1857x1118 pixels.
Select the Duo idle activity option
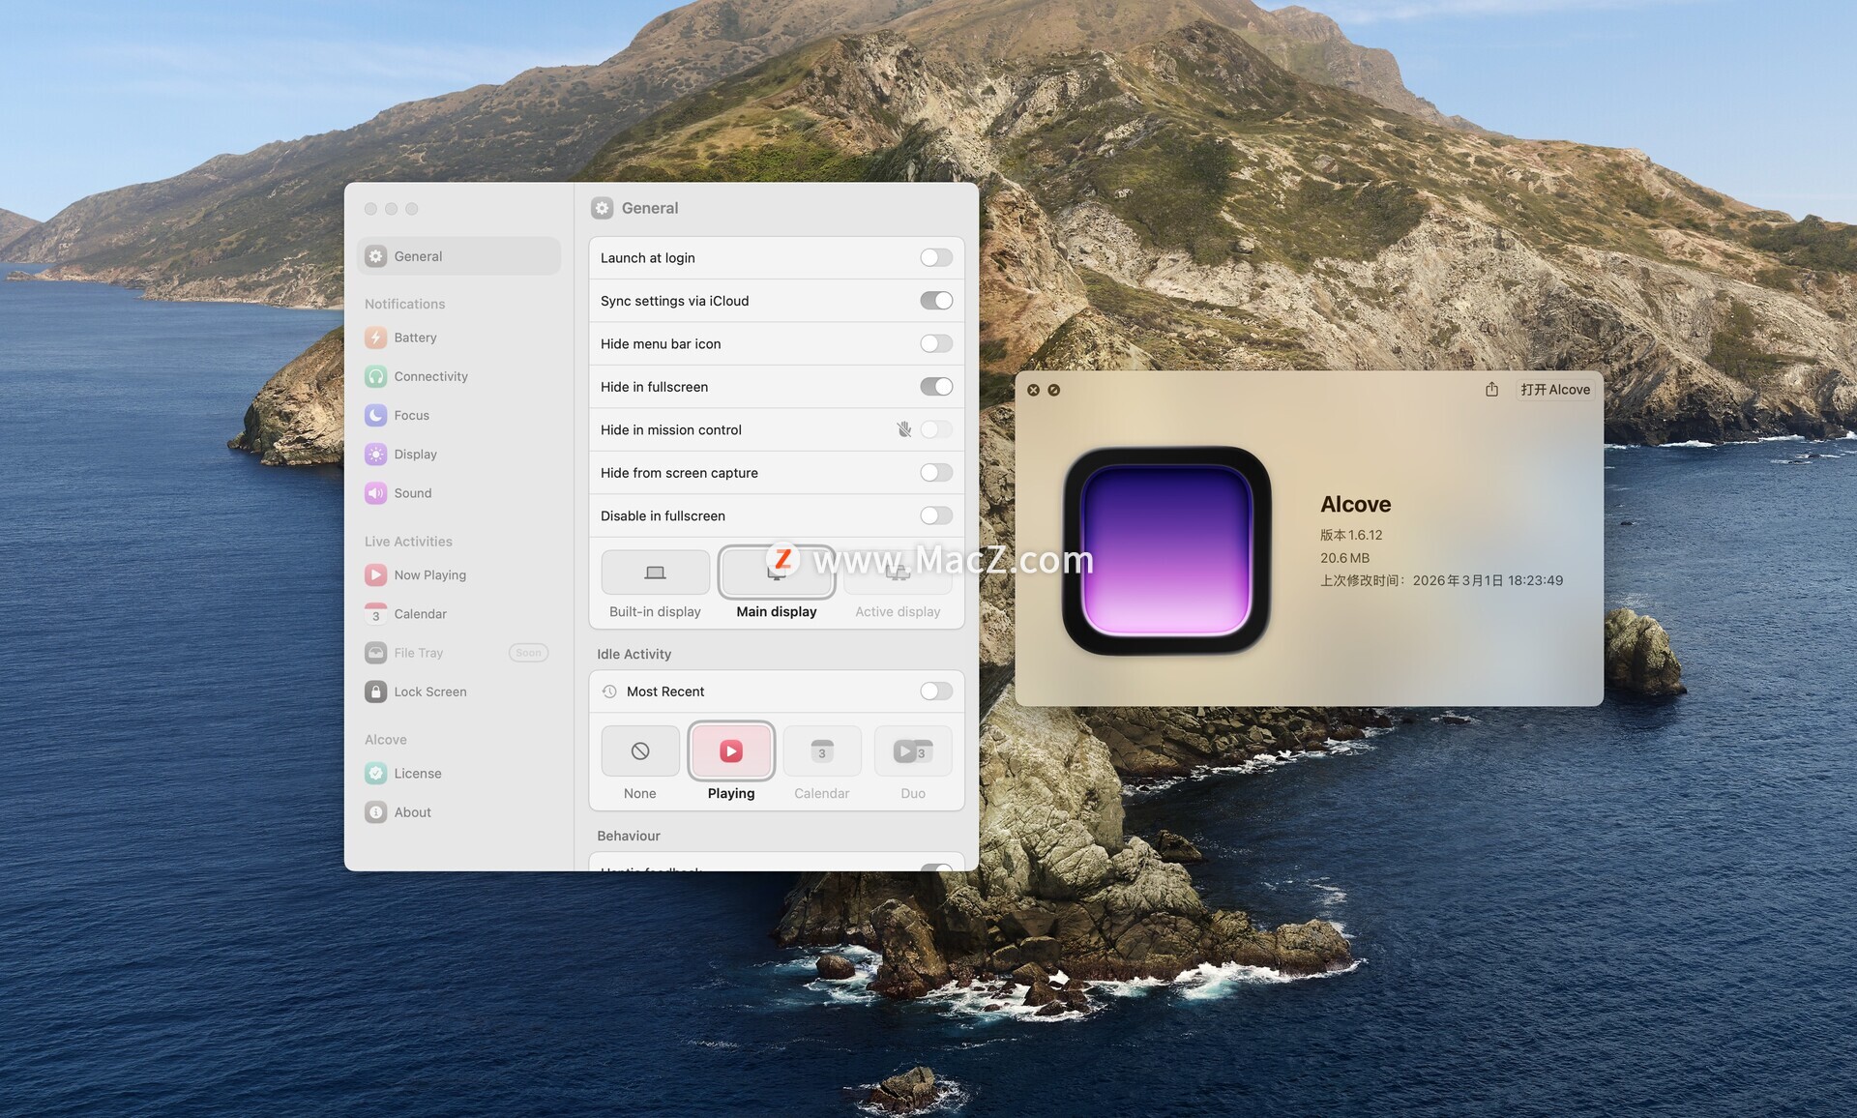pos(912,751)
